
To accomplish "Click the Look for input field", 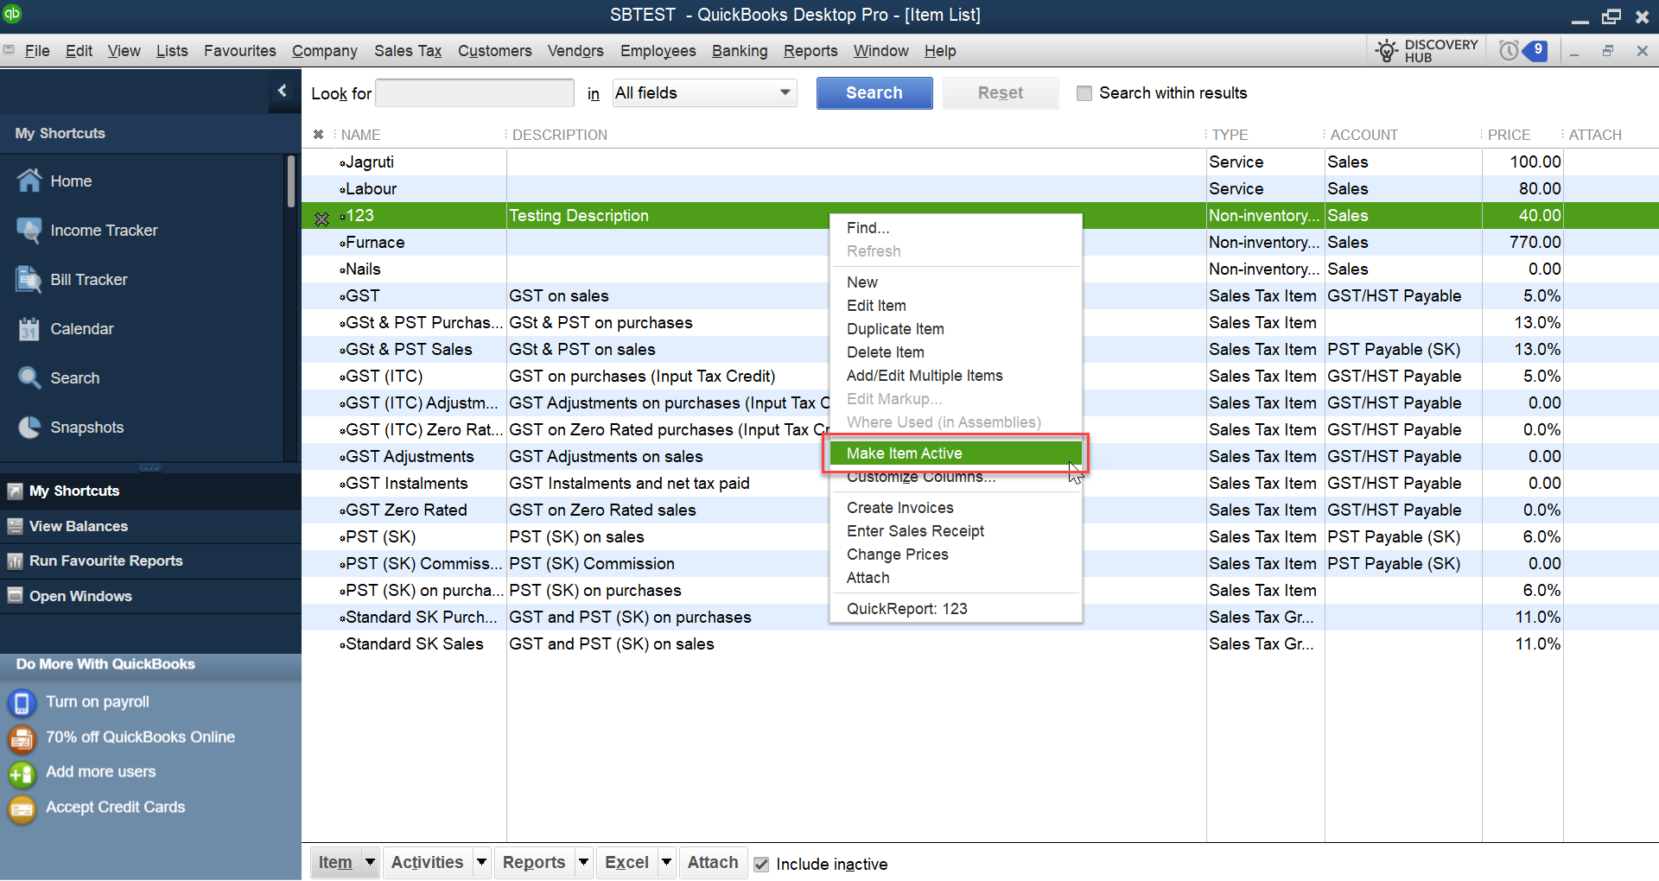I will (474, 92).
